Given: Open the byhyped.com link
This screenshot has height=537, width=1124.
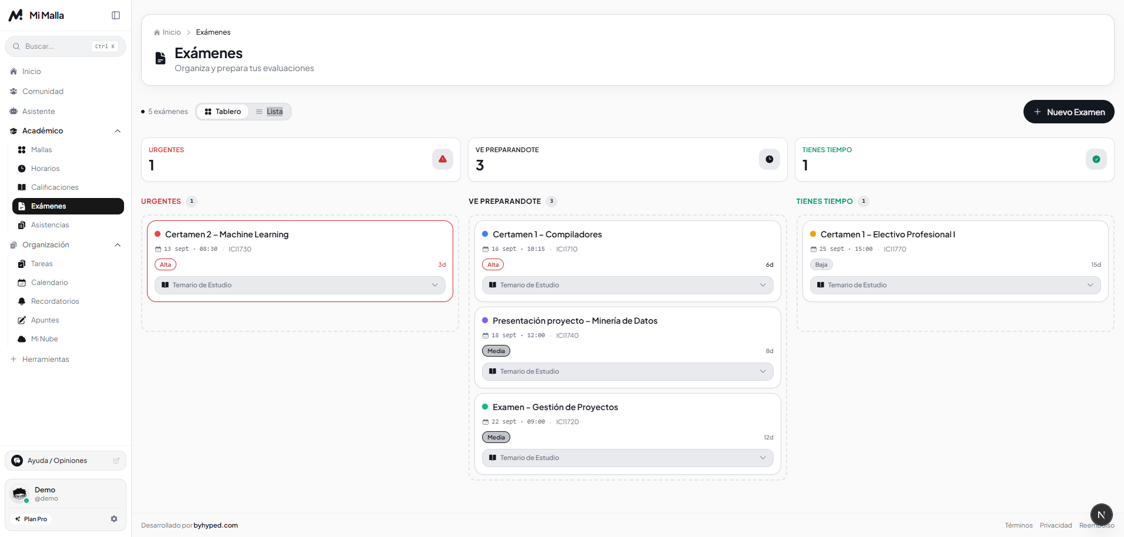Looking at the screenshot, I should point(216,525).
